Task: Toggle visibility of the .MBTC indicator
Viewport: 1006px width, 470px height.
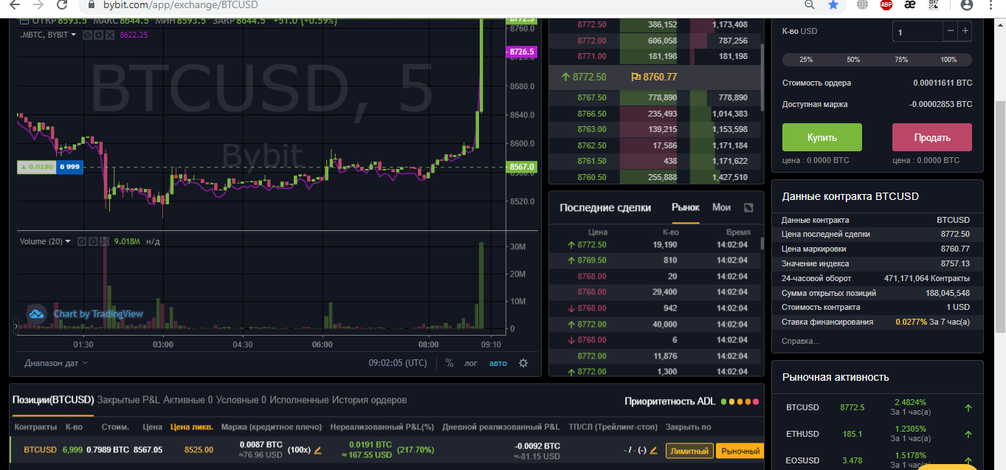Action: point(86,35)
